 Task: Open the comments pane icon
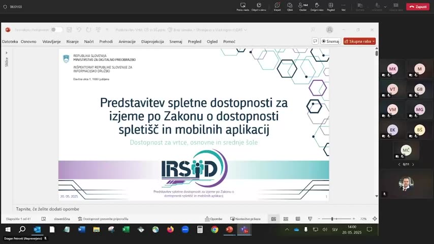point(315,41)
